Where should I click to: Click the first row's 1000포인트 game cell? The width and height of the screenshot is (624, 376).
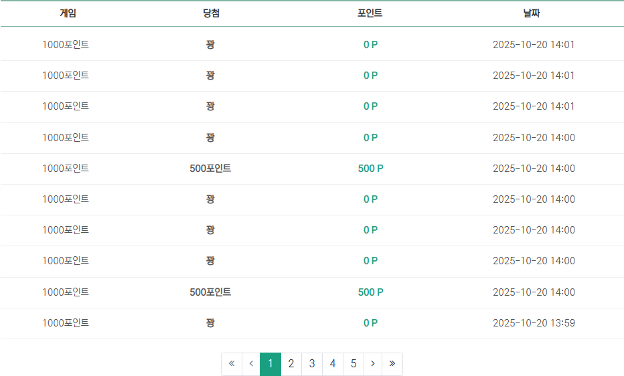point(66,45)
